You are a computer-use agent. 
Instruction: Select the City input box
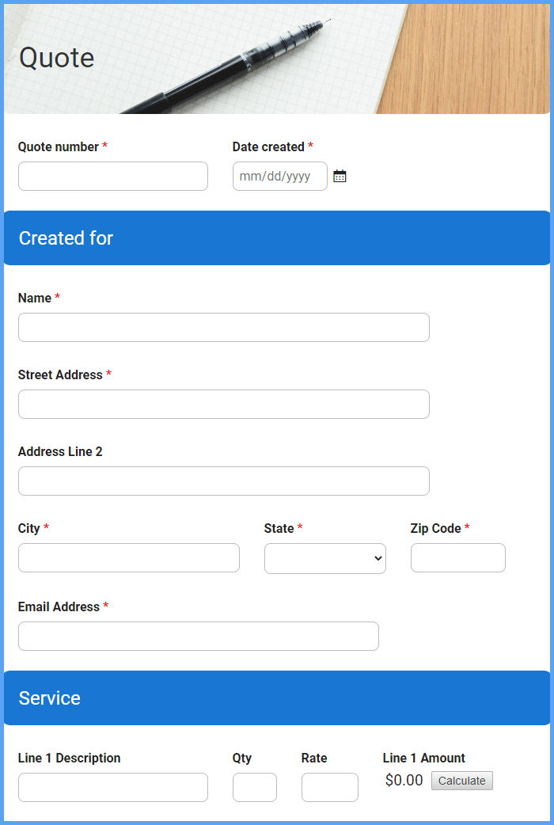[x=128, y=557]
